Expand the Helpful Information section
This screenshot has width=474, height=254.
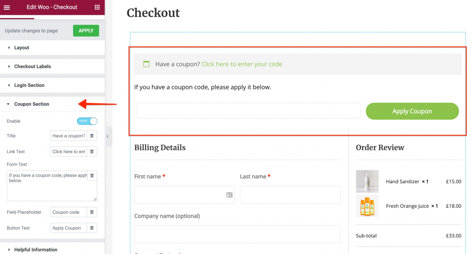point(52,249)
